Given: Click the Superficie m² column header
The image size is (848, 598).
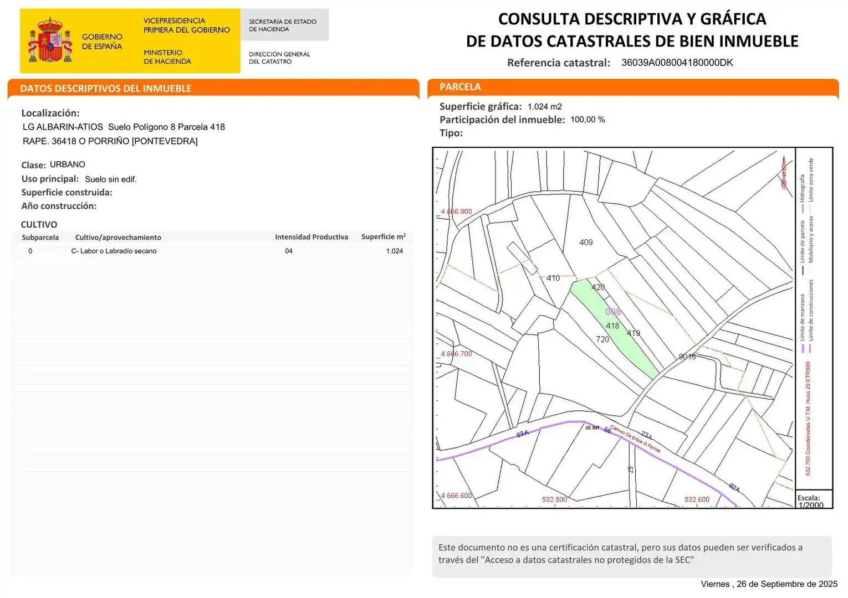Looking at the screenshot, I should [384, 236].
